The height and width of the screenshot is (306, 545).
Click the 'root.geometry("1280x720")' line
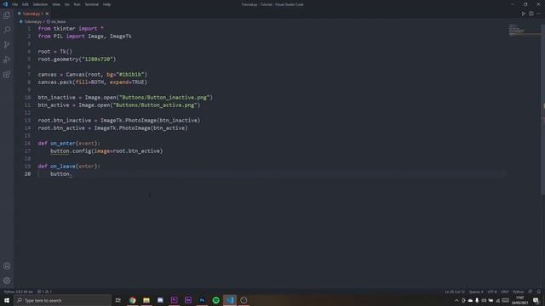[77, 59]
